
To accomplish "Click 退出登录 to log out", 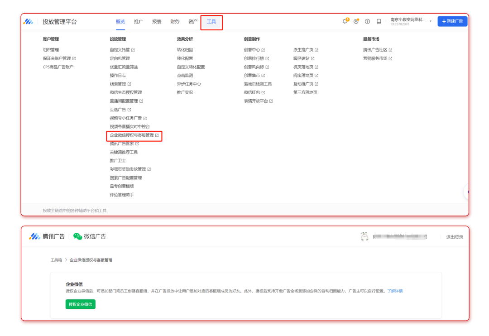I will pyautogui.click(x=455, y=237).
